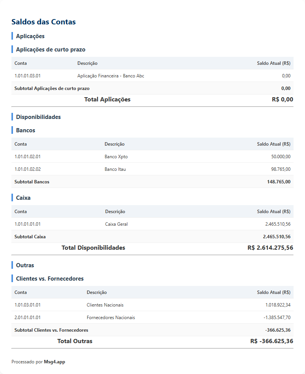Select the Disponibilidades section heading

(x=38, y=117)
